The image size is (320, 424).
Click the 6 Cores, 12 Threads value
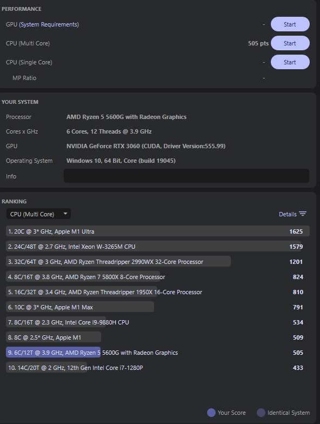(x=109, y=131)
